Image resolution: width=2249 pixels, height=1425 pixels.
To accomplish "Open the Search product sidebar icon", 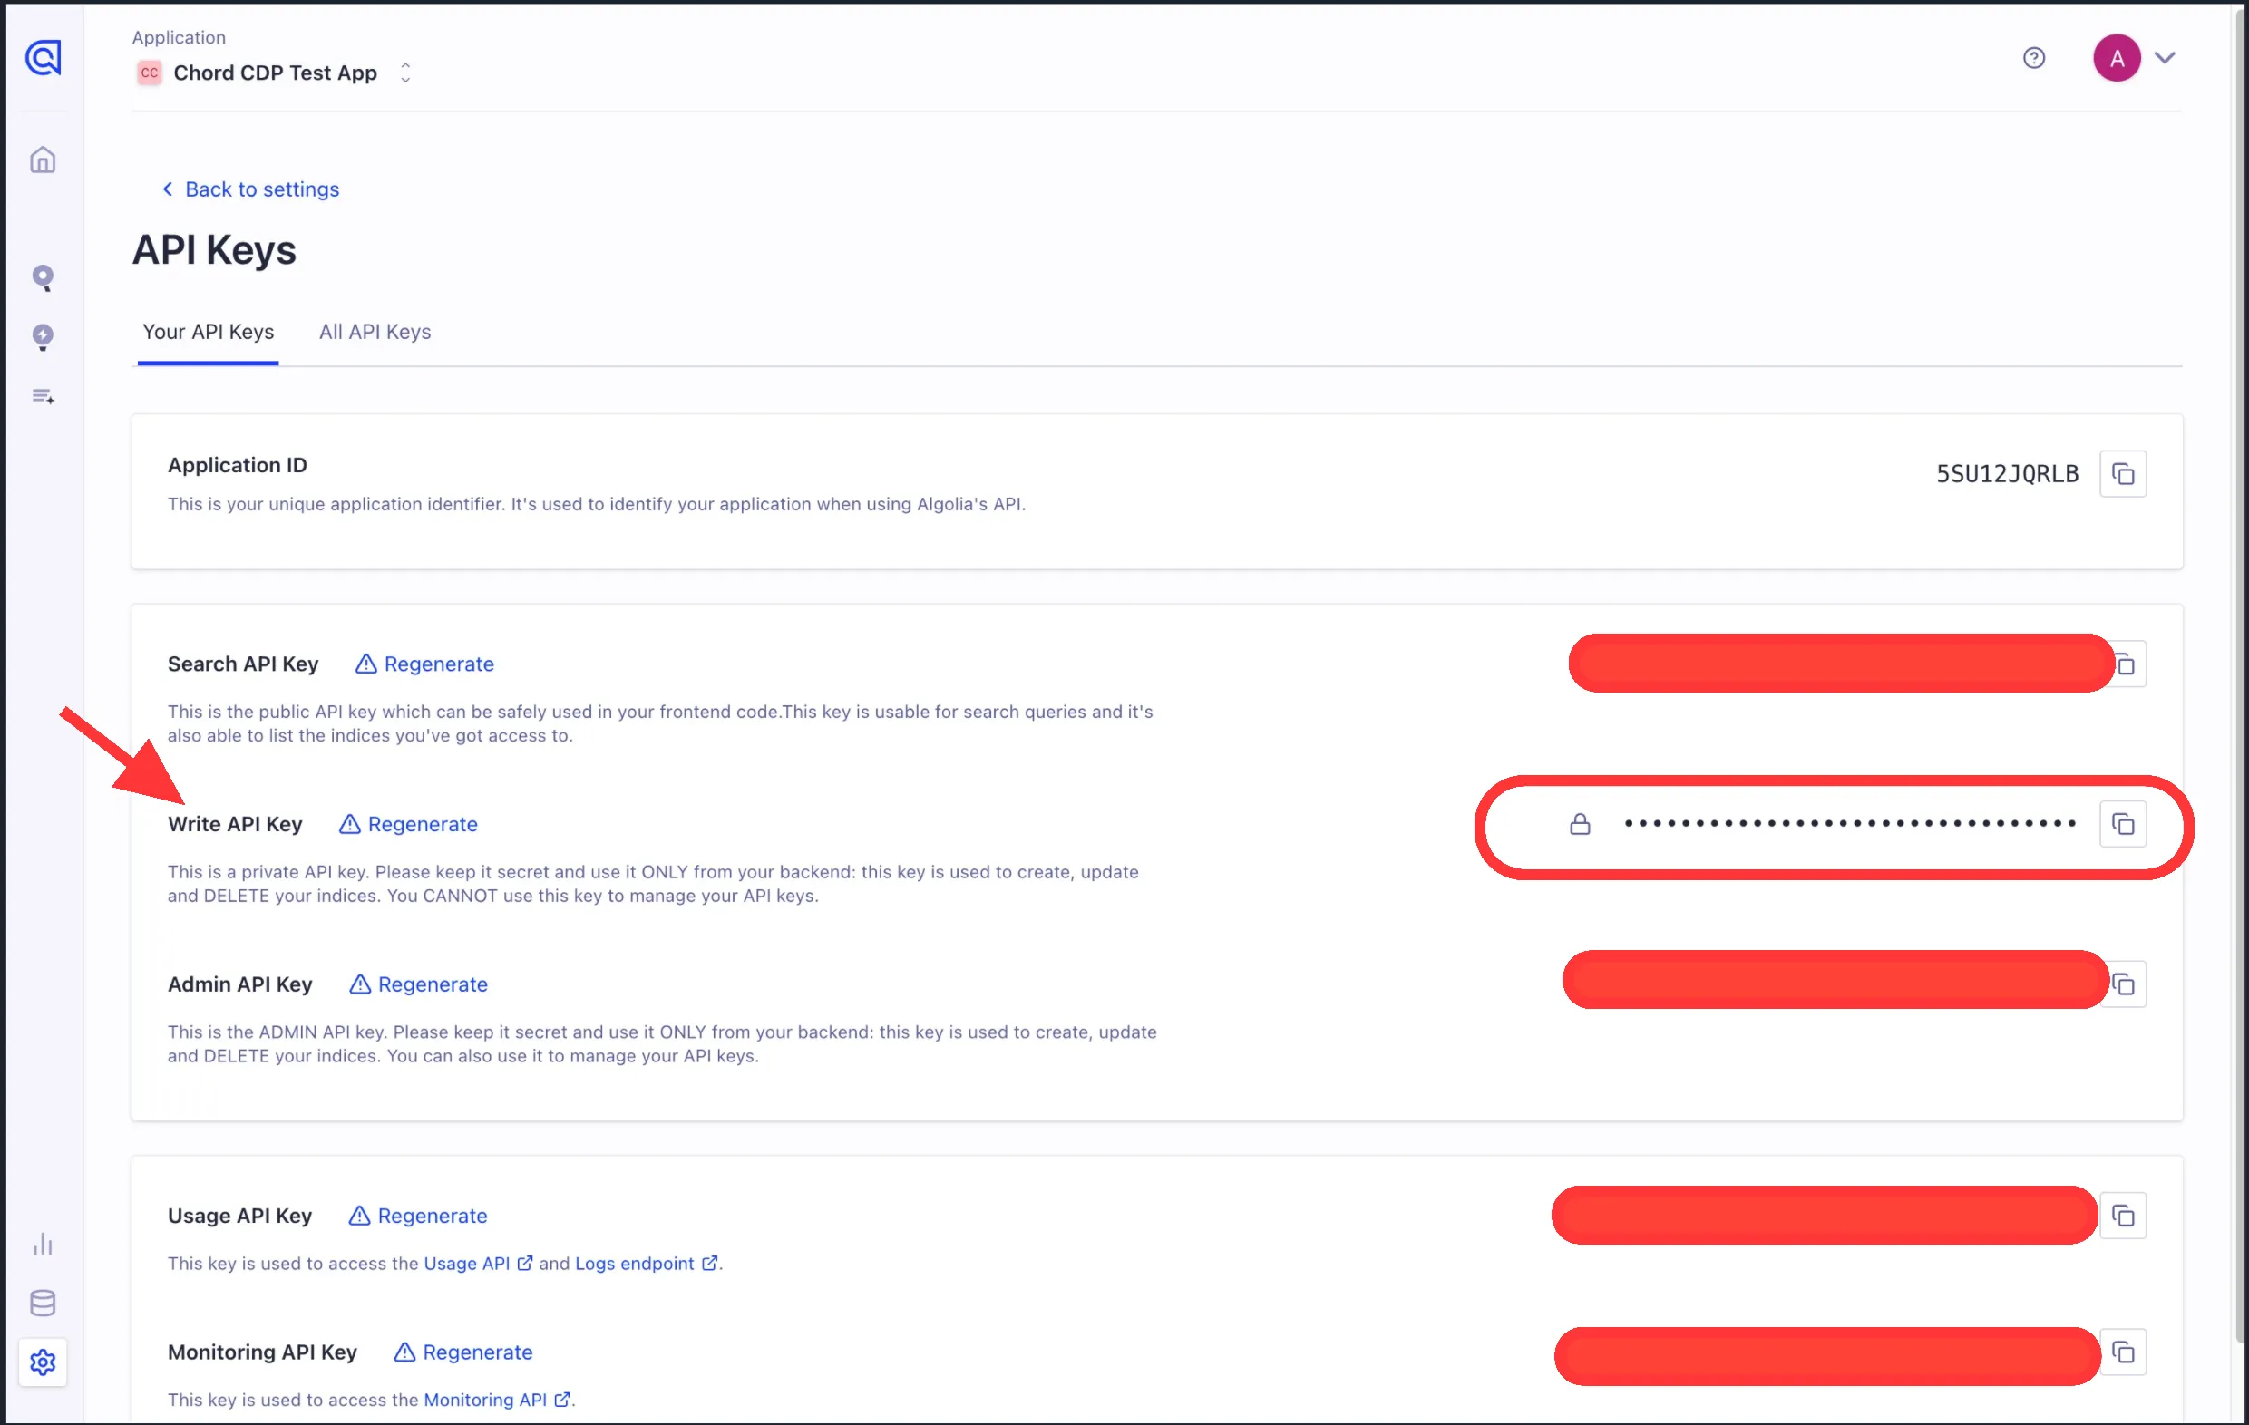I will click(43, 277).
